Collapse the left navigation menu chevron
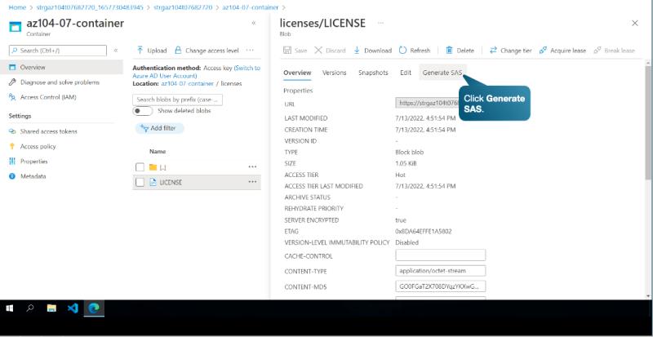This screenshot has height=337, width=653. (116, 51)
